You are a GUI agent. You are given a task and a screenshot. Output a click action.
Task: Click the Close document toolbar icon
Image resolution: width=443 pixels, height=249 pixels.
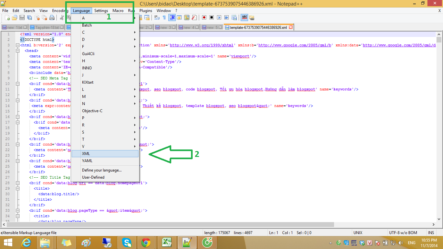(x=37, y=18)
